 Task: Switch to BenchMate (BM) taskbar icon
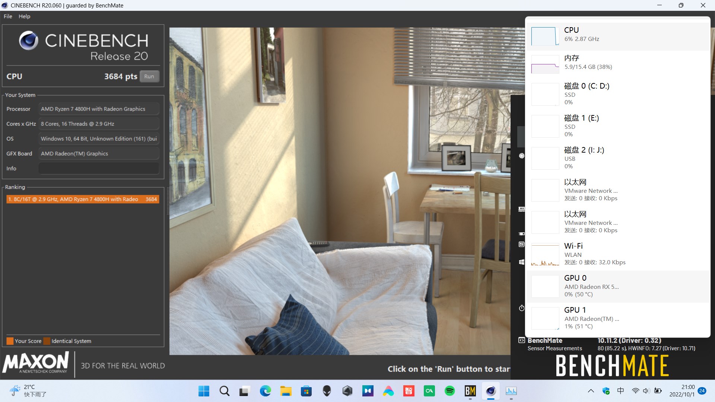click(x=470, y=391)
